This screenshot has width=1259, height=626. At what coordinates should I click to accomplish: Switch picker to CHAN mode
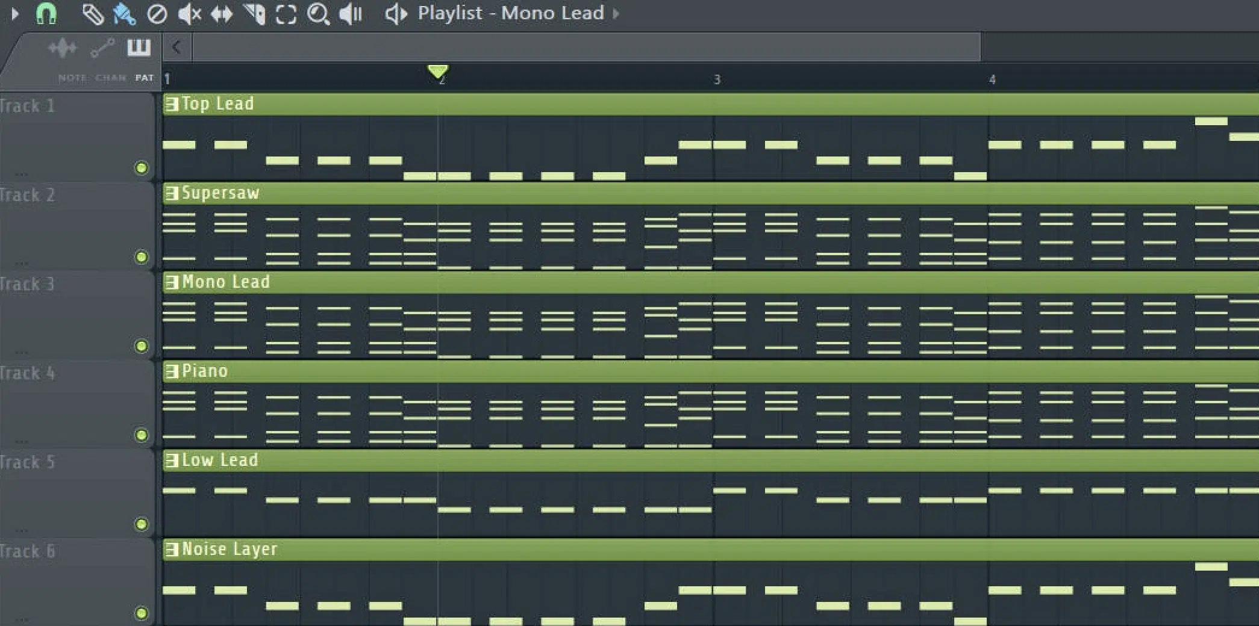pyautogui.click(x=111, y=78)
